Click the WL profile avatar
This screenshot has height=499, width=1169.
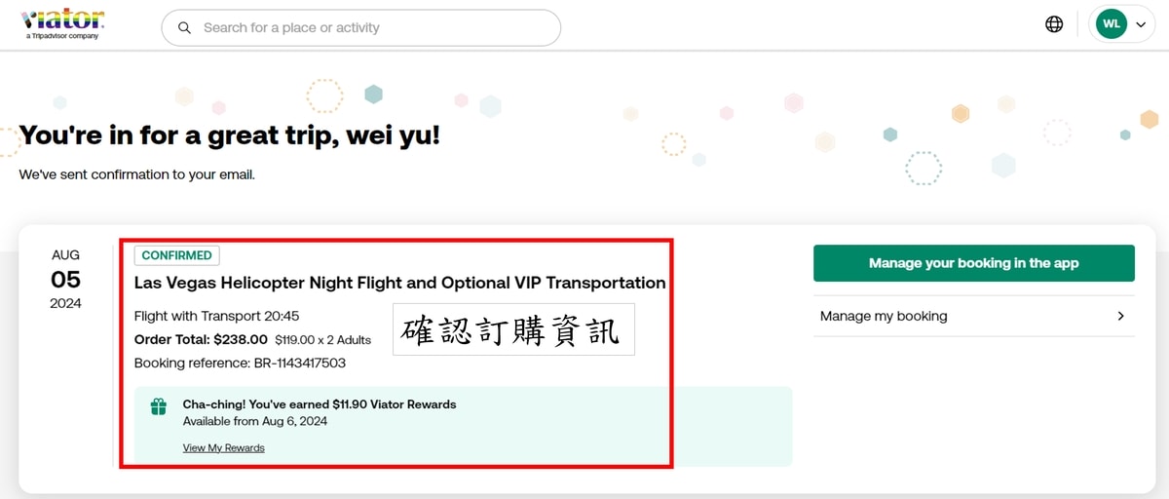1112,24
